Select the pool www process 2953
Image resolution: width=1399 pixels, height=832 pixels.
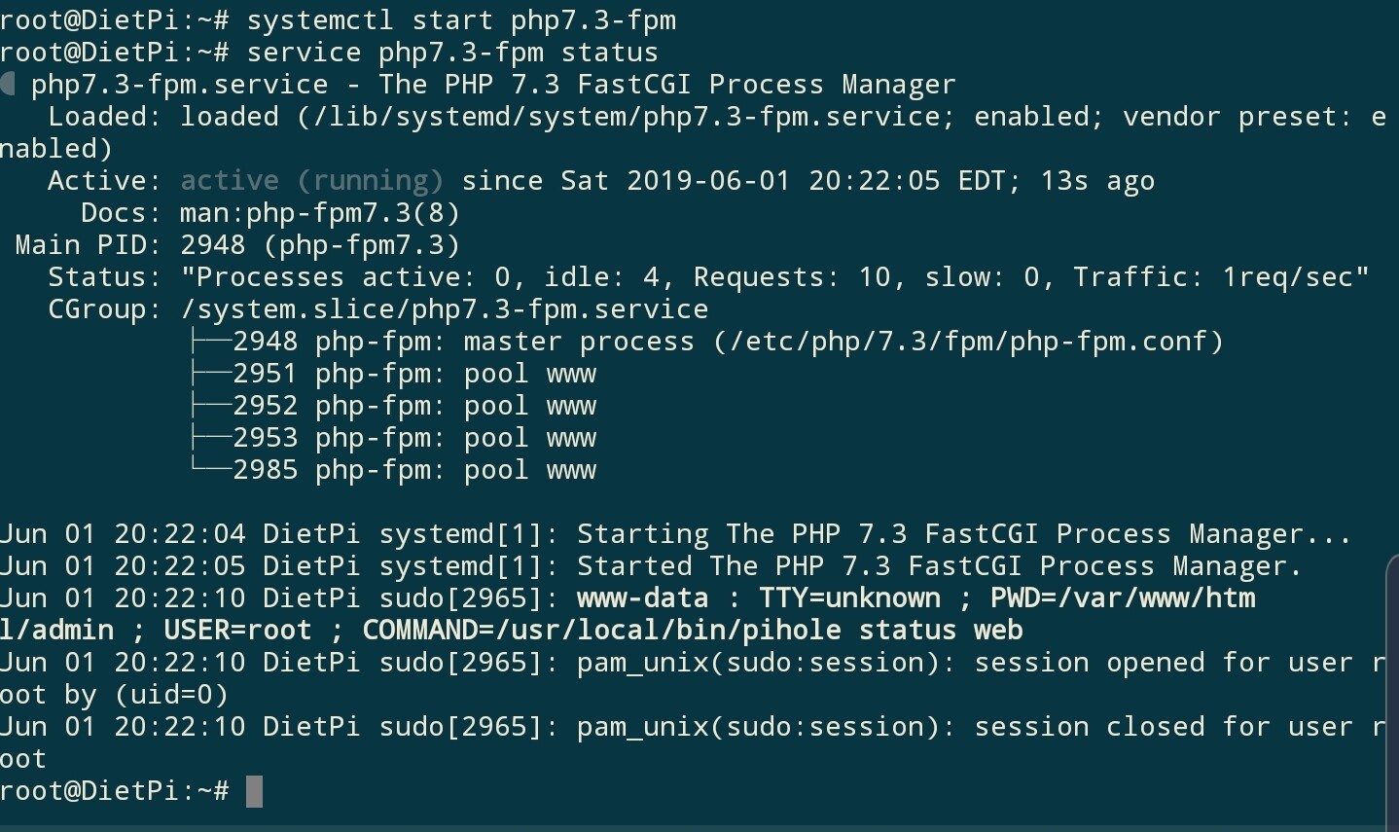tap(414, 438)
